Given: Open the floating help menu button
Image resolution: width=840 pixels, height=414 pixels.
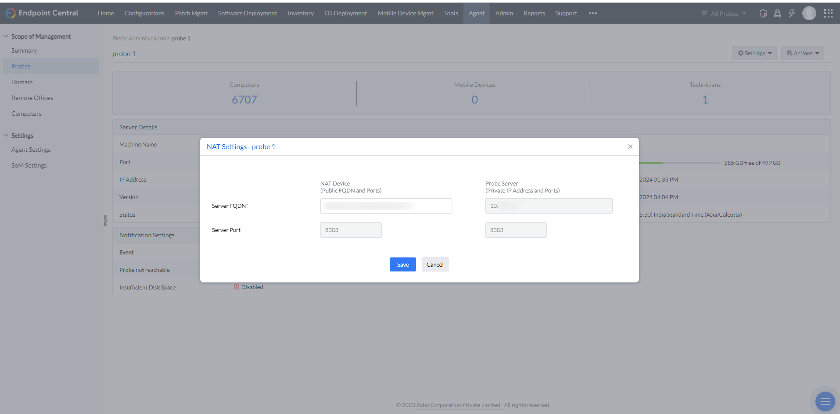Looking at the screenshot, I should tap(825, 401).
